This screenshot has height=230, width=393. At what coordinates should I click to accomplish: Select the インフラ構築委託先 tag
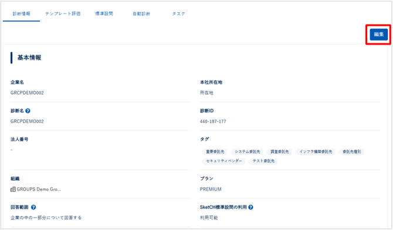tap(315, 152)
